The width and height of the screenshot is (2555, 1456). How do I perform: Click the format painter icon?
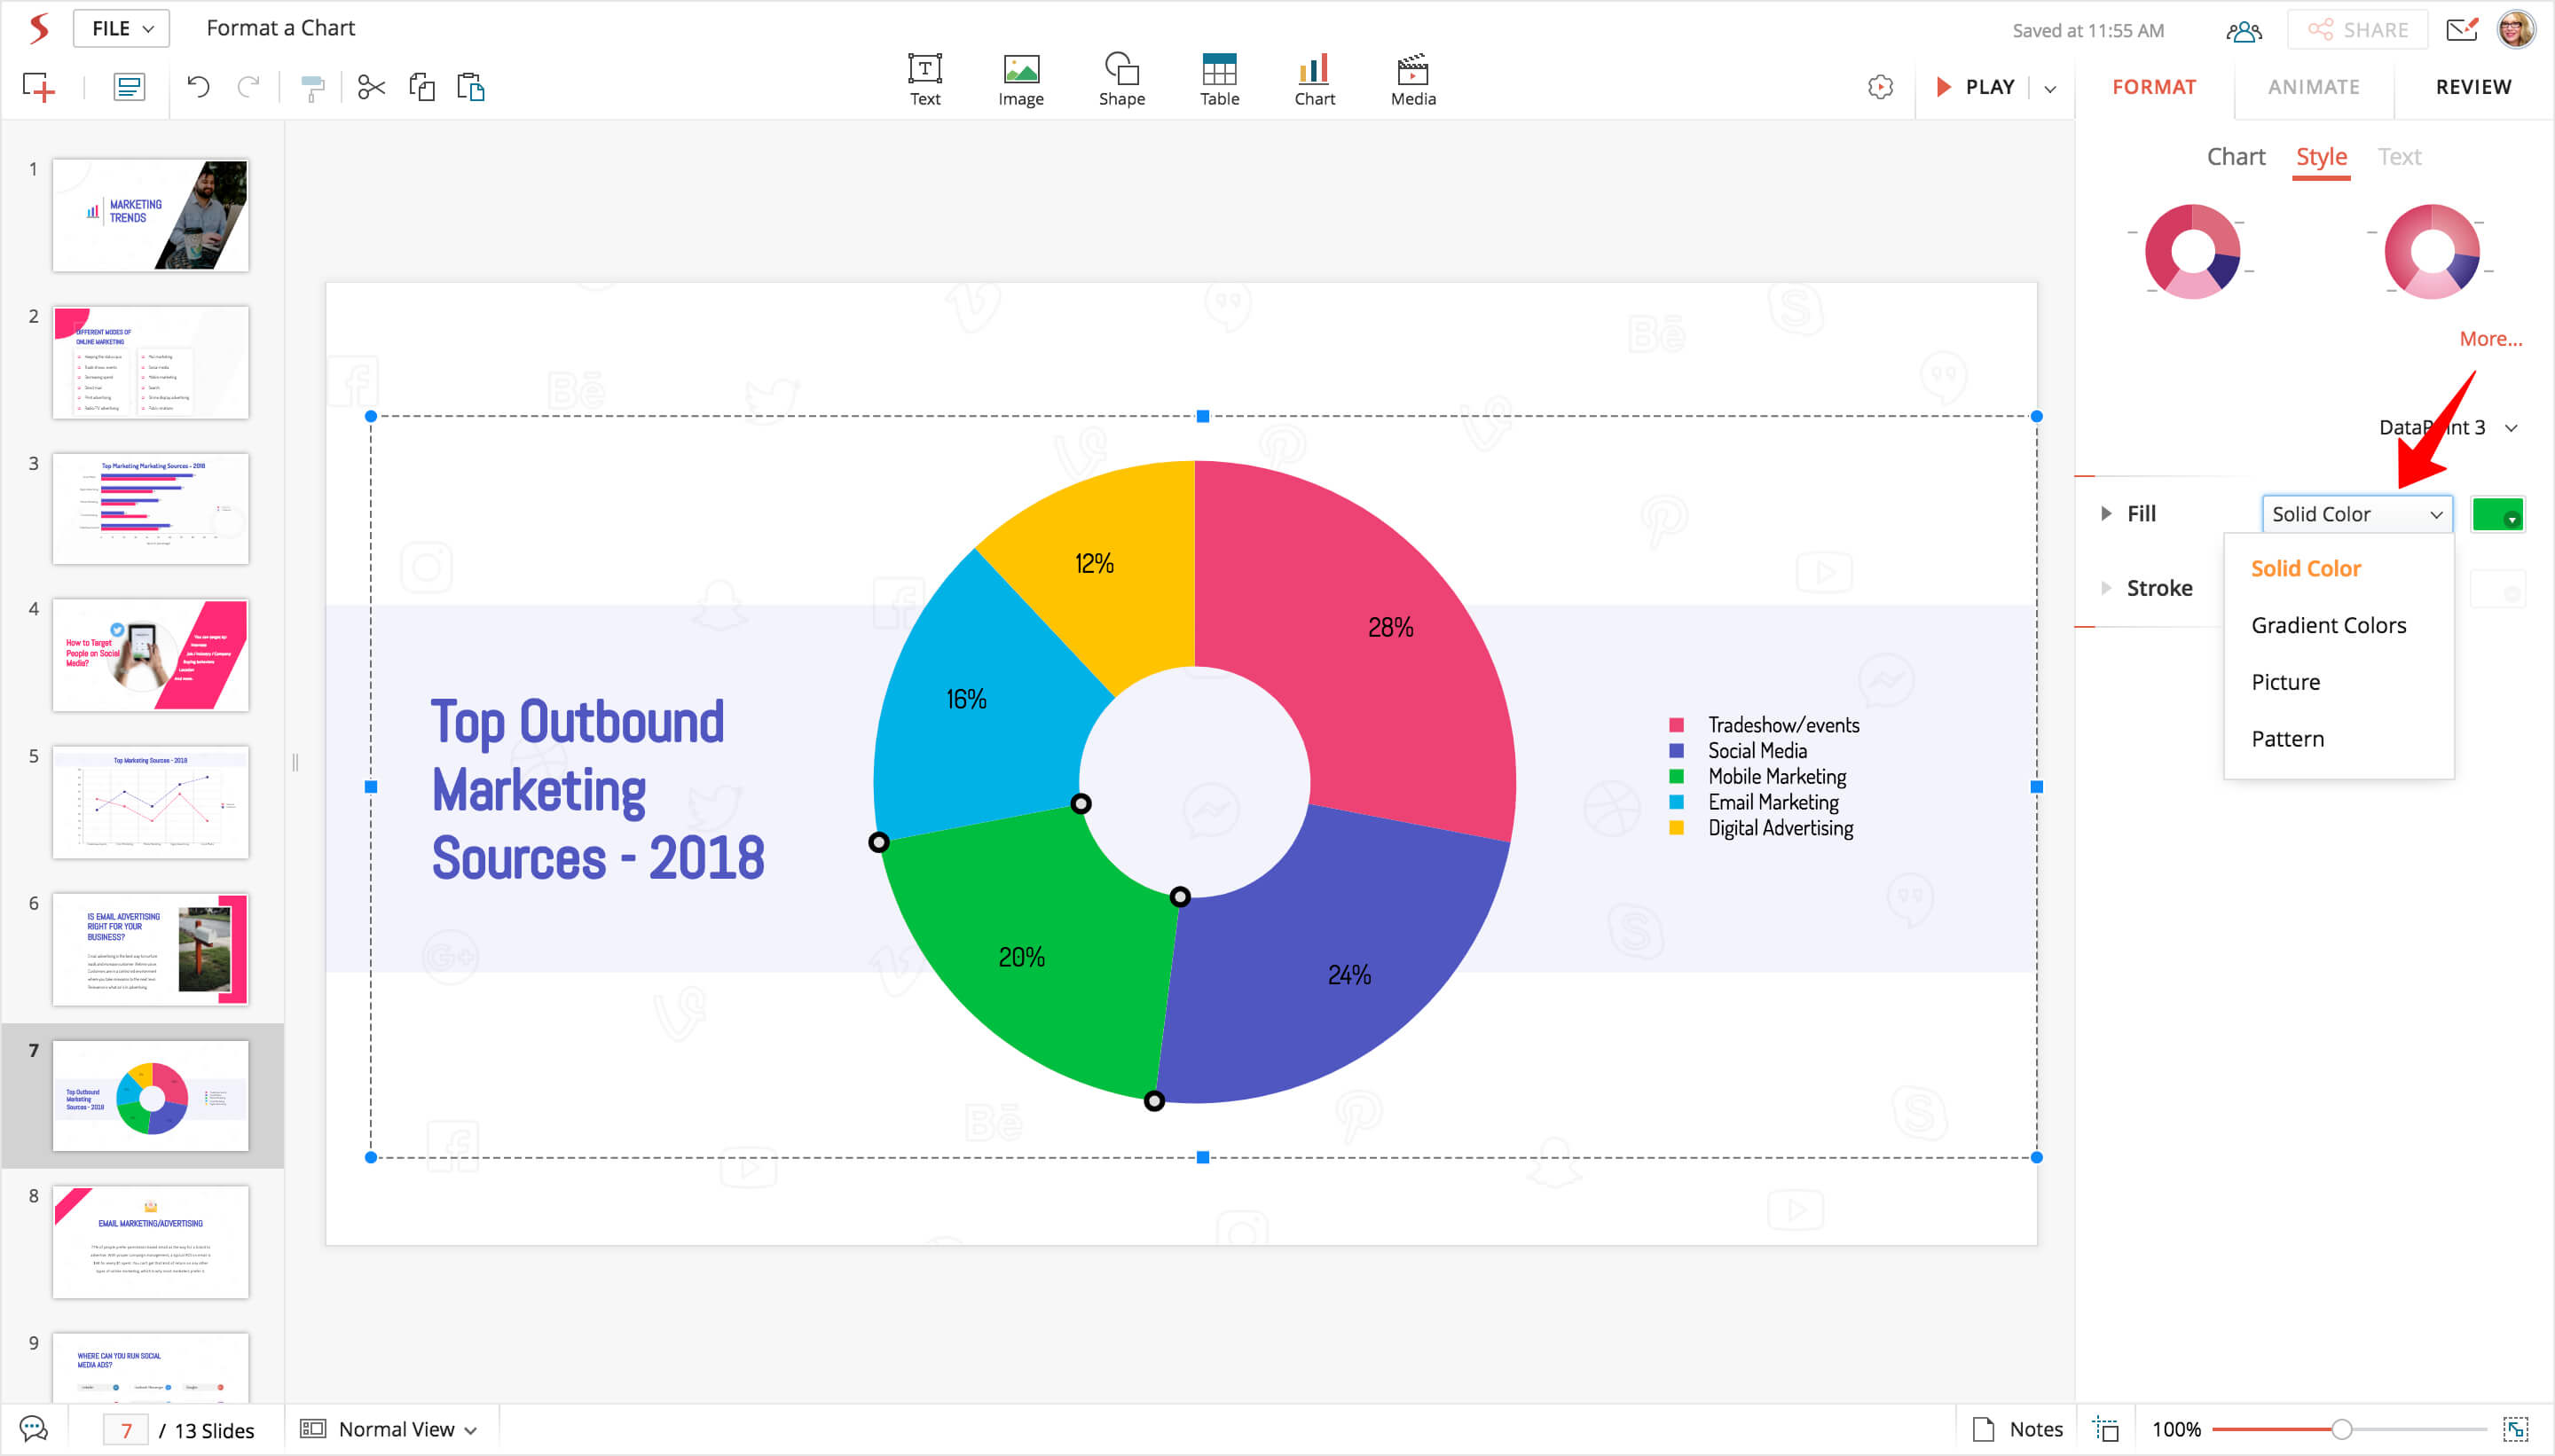(x=312, y=88)
